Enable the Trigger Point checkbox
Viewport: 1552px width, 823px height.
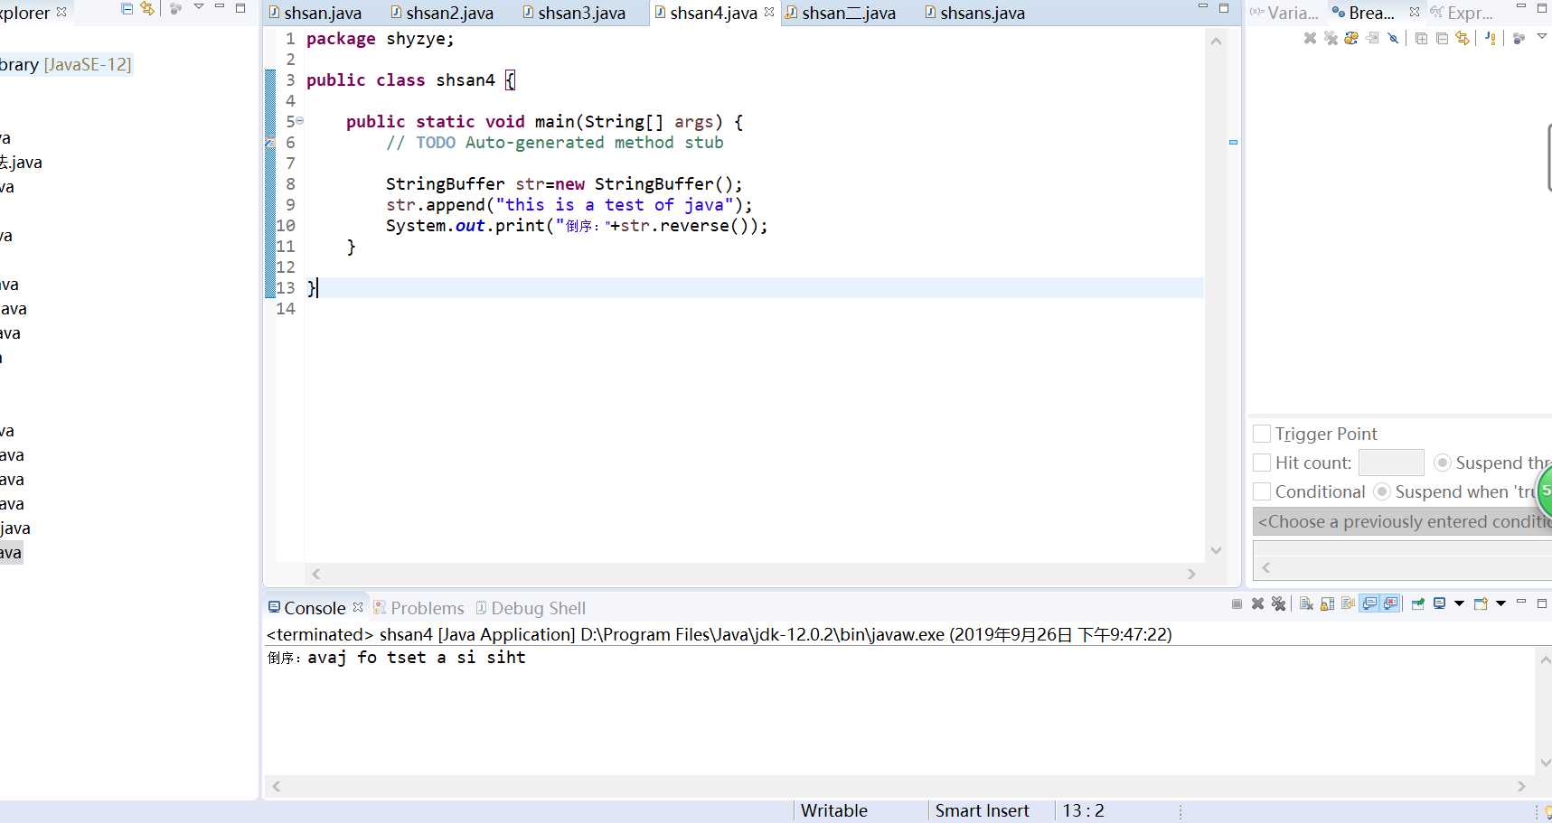pyautogui.click(x=1262, y=434)
